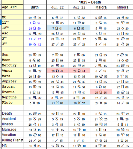Image resolution: width=133 pixels, height=149 pixels.
Task: Select the 2nd house Maiora value '5 16'
Action: [x=101, y=39]
